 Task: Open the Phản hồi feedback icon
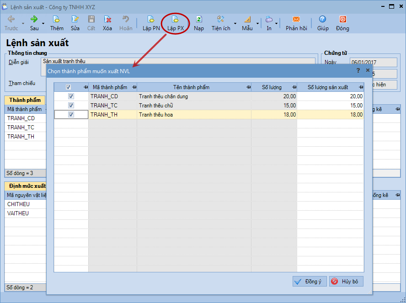pyautogui.click(x=296, y=20)
